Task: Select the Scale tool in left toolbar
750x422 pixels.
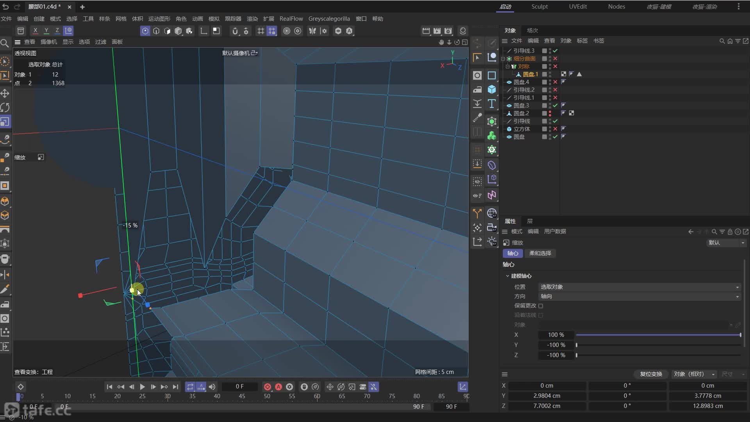Action: (x=5, y=122)
